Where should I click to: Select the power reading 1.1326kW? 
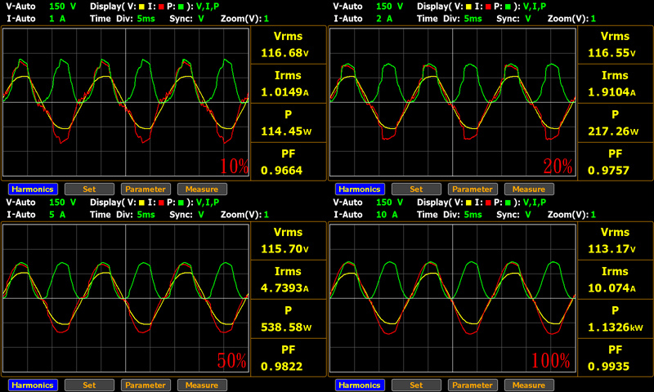pyautogui.click(x=616, y=327)
